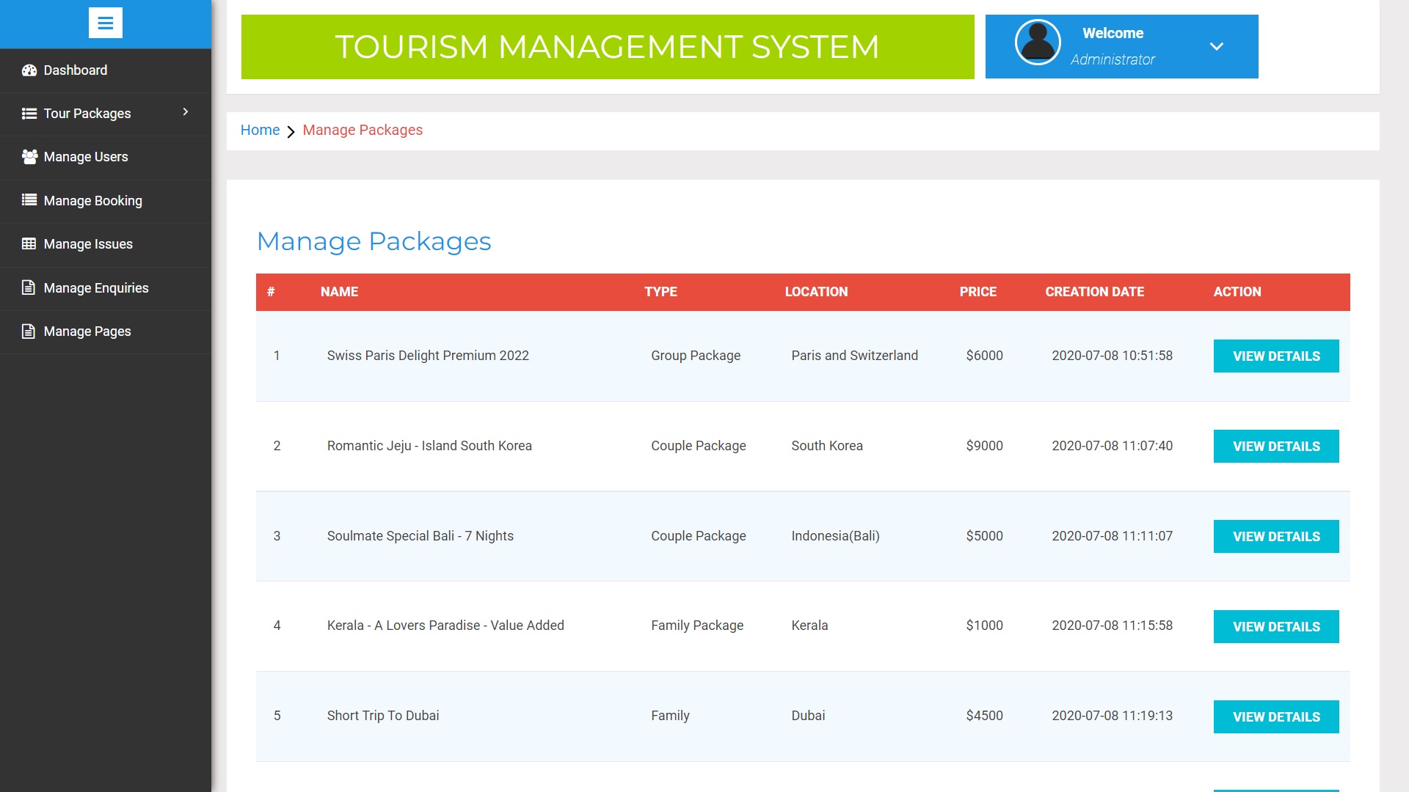Click the Manage Enquiries document icon
1409x792 pixels.
pos(28,287)
